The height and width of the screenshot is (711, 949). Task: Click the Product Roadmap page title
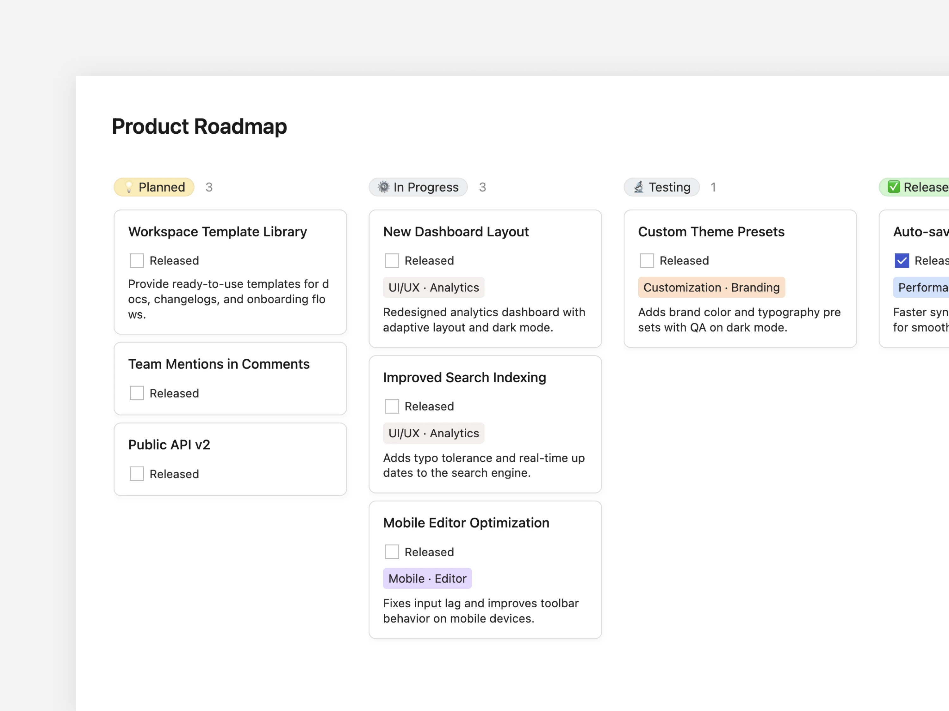point(199,126)
